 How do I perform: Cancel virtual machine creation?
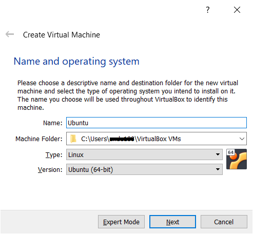coord(224,222)
